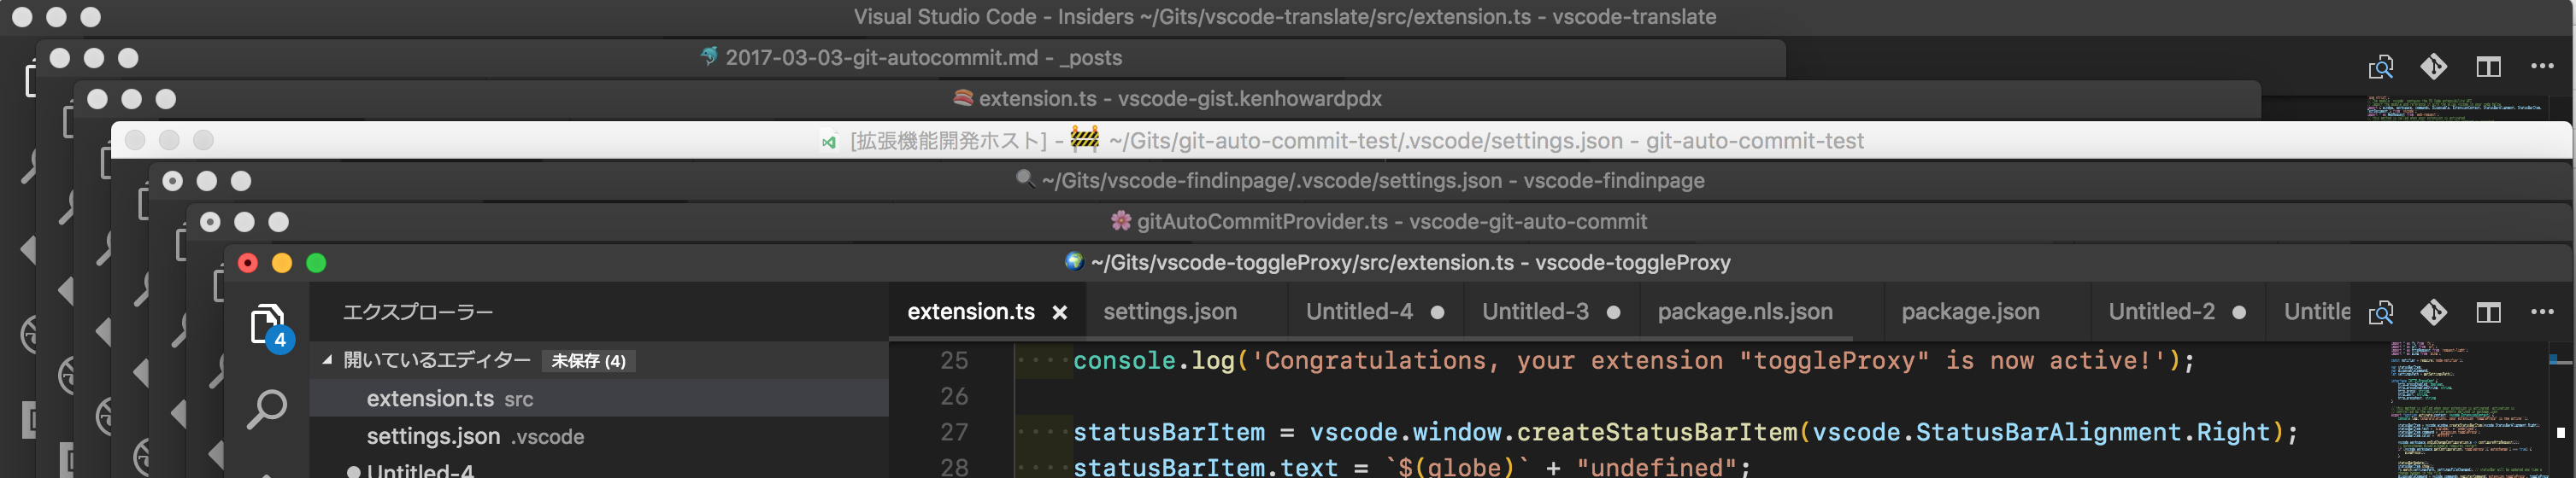Click line number 25 in the gutter
Image resolution: width=2576 pixels, height=478 pixels.
pyautogui.click(x=954, y=360)
